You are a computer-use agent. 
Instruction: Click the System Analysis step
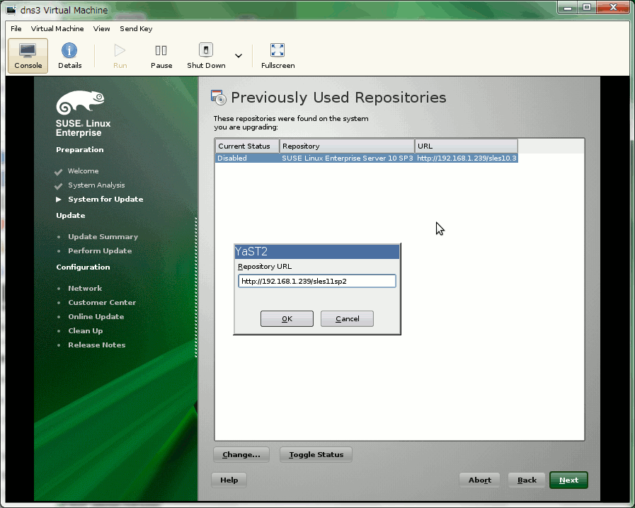(x=96, y=185)
